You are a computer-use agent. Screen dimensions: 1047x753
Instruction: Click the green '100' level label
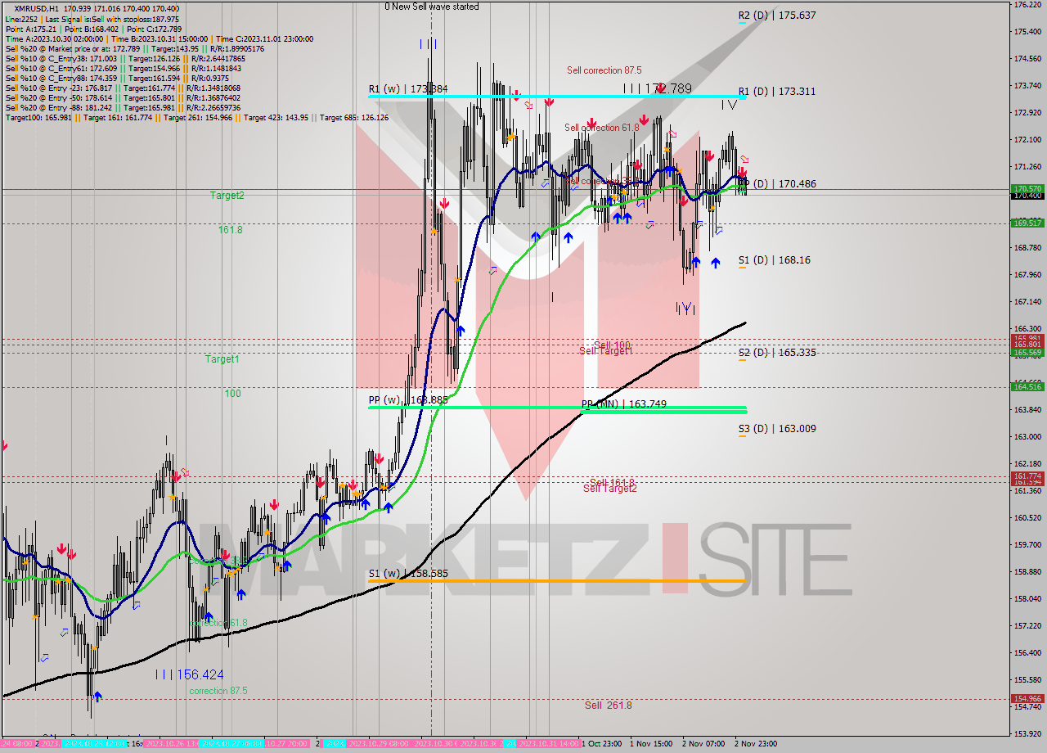(x=232, y=394)
